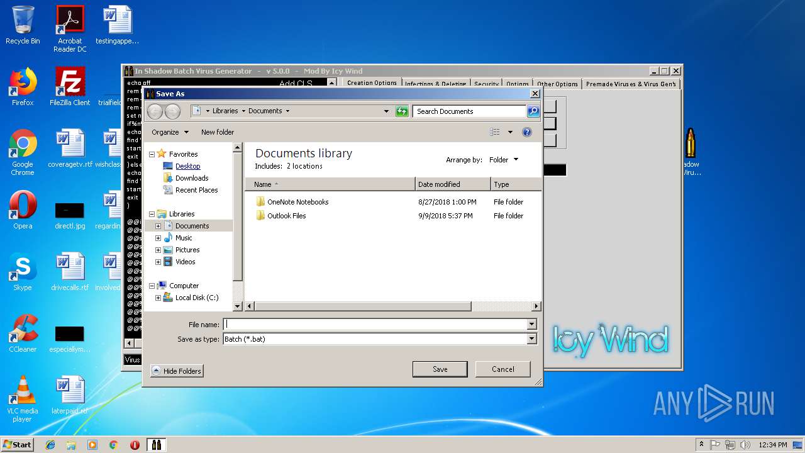Viewport: 805px width, 453px height.
Task: Click the search magnifier icon
Action: [533, 111]
